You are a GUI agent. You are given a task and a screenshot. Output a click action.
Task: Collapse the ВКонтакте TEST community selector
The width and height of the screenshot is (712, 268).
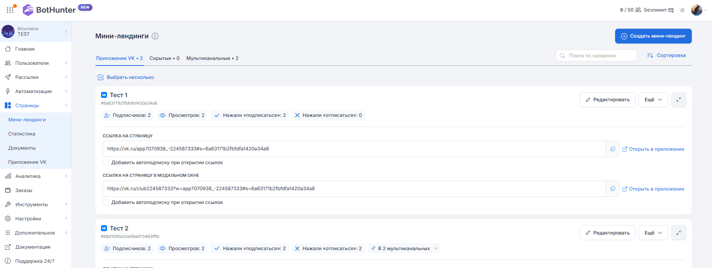coord(66,32)
